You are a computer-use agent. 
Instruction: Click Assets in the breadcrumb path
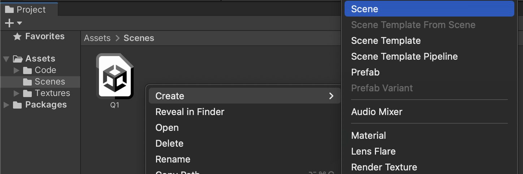[x=97, y=38]
